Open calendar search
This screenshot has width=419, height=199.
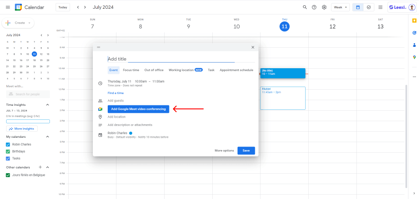point(305,7)
